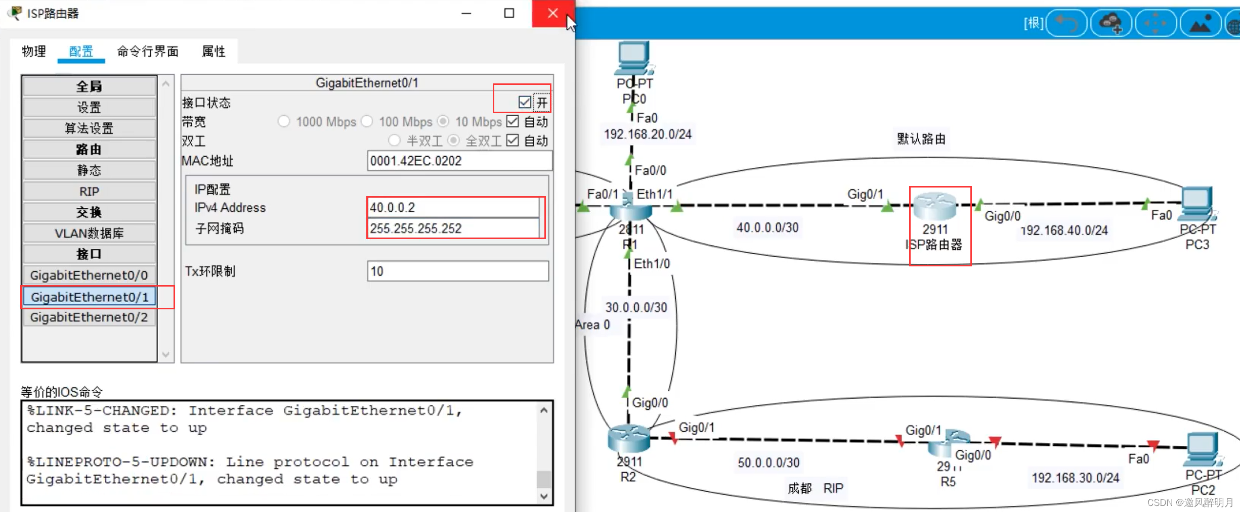Select the 10 Mbps radio button
Image resolution: width=1240 pixels, height=512 pixels.
pos(443,121)
